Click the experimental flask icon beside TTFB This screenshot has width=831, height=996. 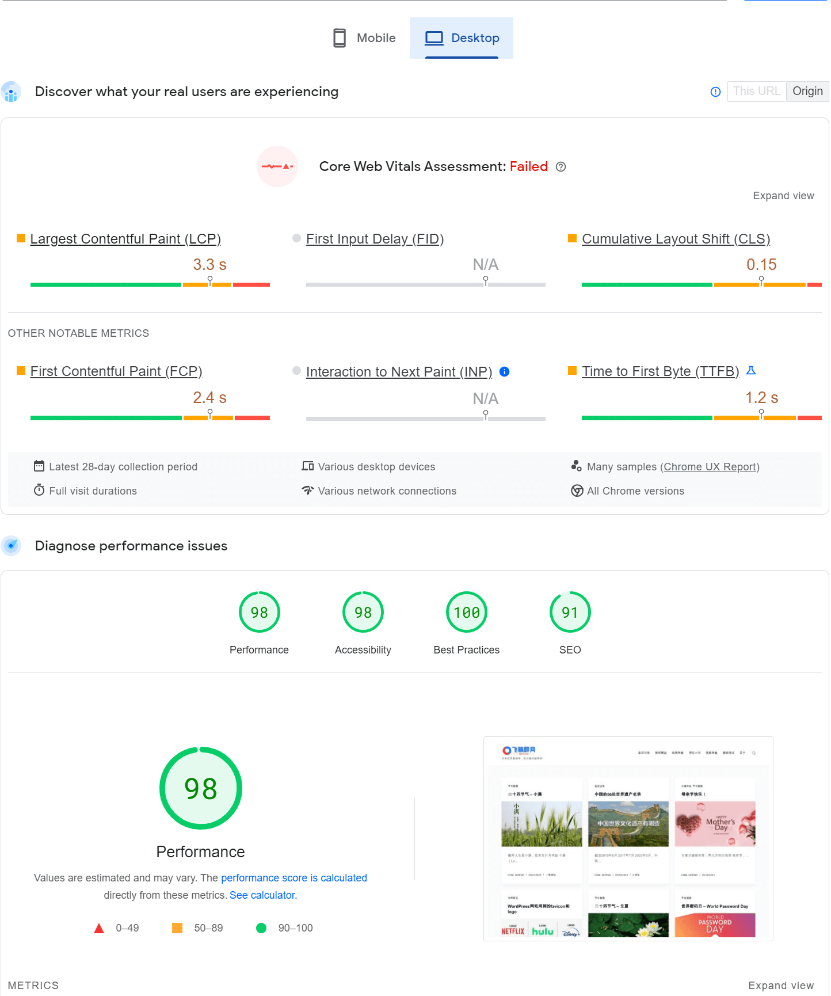click(x=750, y=371)
